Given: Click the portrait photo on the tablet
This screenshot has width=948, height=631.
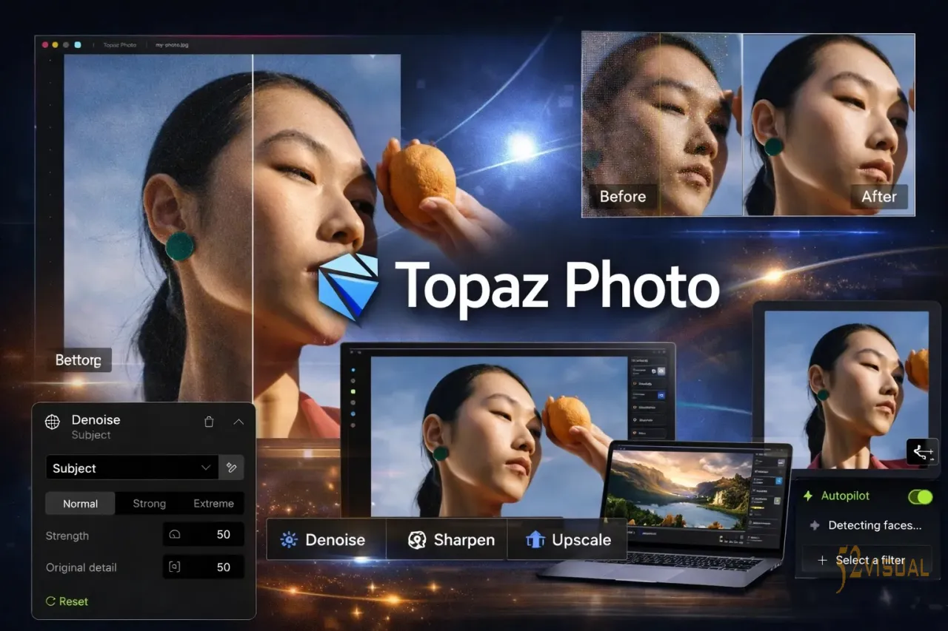Looking at the screenshot, I should 847,390.
